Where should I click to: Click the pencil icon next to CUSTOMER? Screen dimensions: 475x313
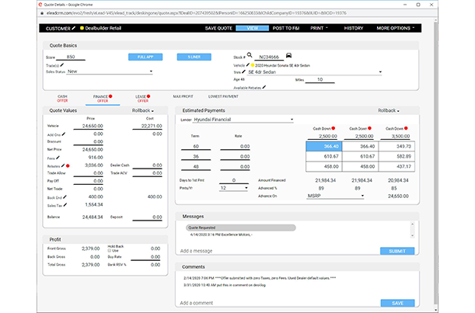pyautogui.click(x=74, y=28)
